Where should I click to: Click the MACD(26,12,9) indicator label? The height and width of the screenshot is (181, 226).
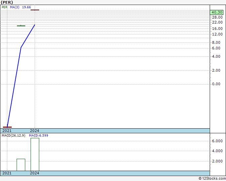tap(13, 136)
